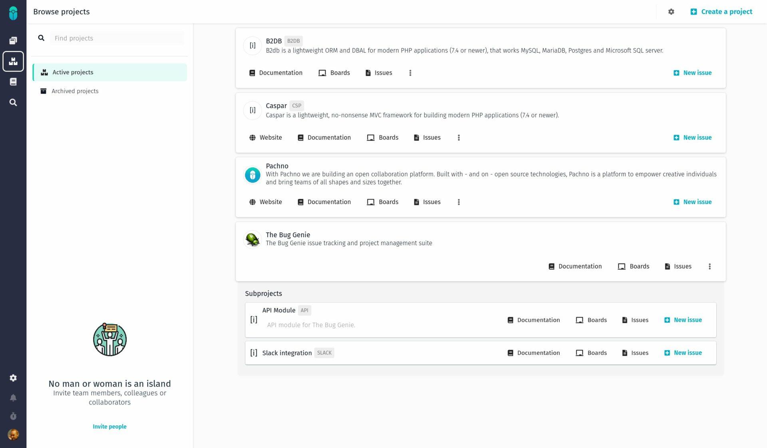This screenshot has height=448, width=767.
Task: Open notifications via the bell icon
Action: pyautogui.click(x=13, y=398)
